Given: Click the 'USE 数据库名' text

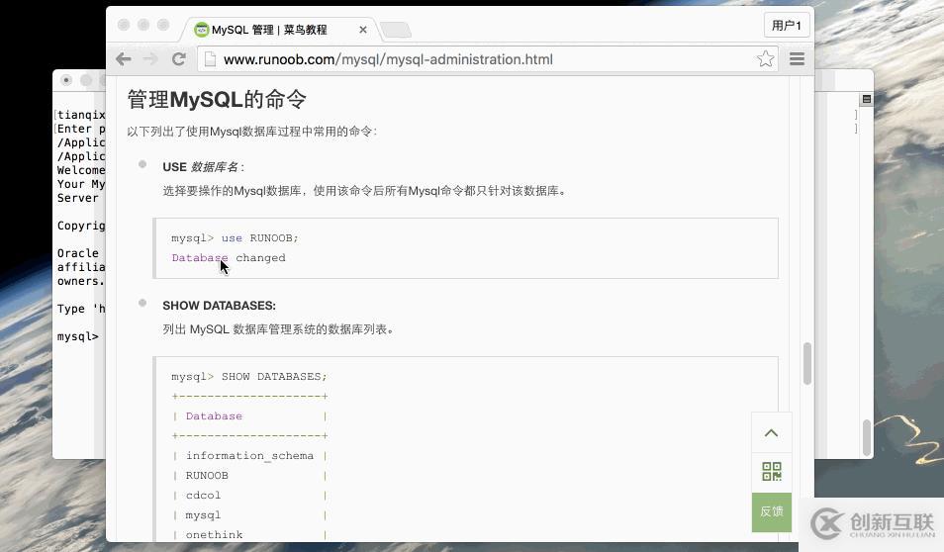Looking at the screenshot, I should pyautogui.click(x=203, y=167).
